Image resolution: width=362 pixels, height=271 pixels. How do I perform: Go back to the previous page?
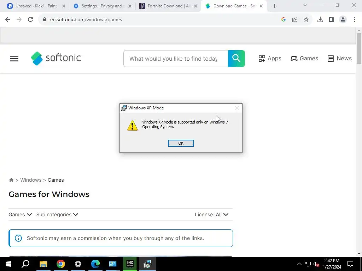pyautogui.click(x=8, y=20)
